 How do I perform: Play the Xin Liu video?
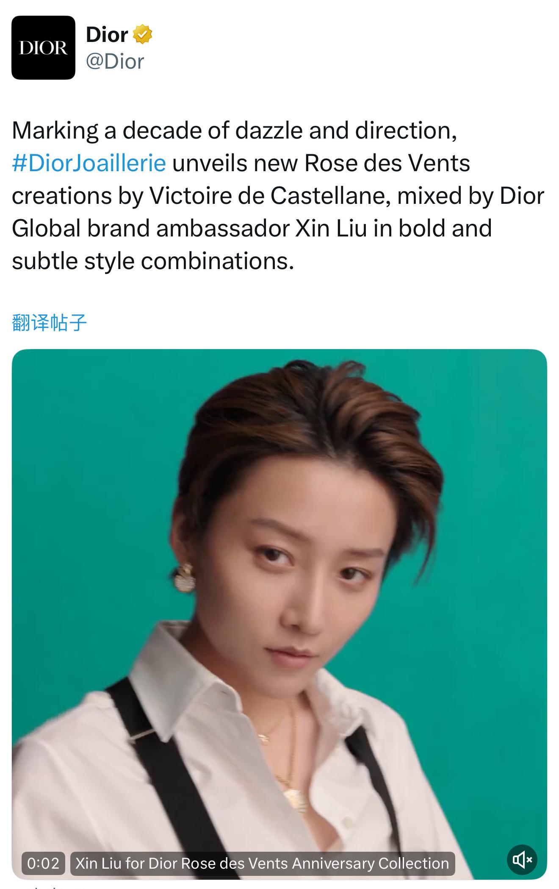point(279,614)
